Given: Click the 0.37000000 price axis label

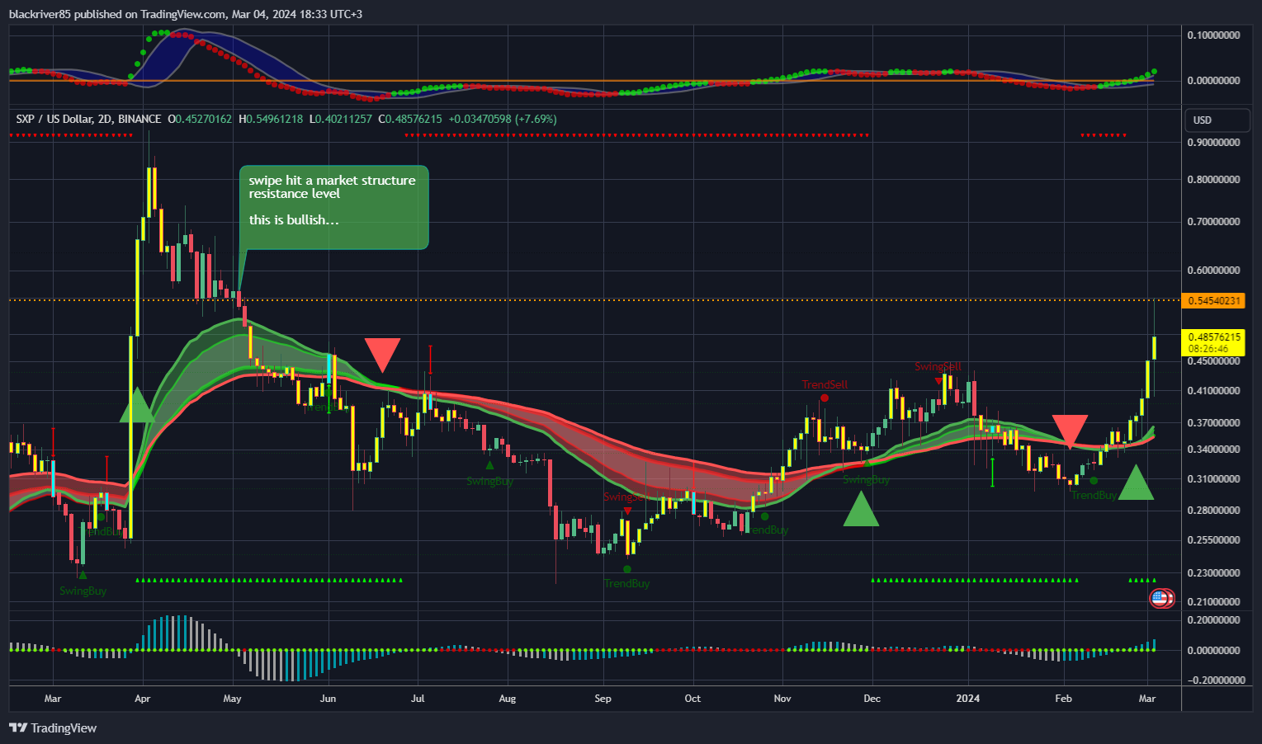Looking at the screenshot, I should (1213, 423).
